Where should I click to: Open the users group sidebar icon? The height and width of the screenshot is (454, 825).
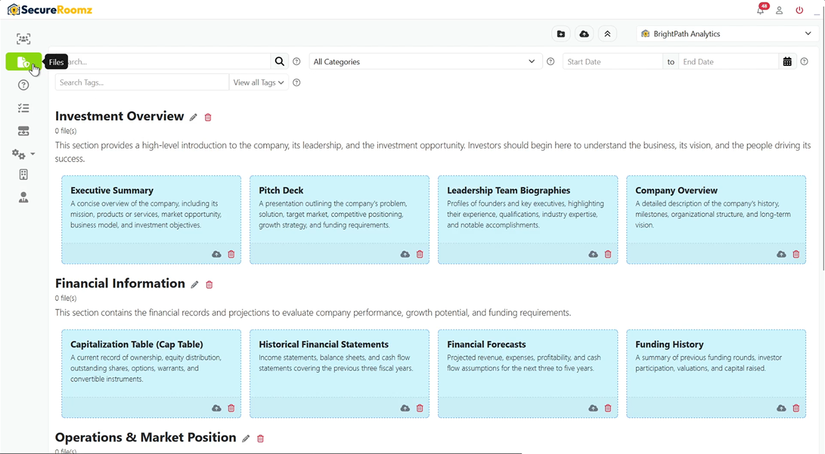coord(23,39)
